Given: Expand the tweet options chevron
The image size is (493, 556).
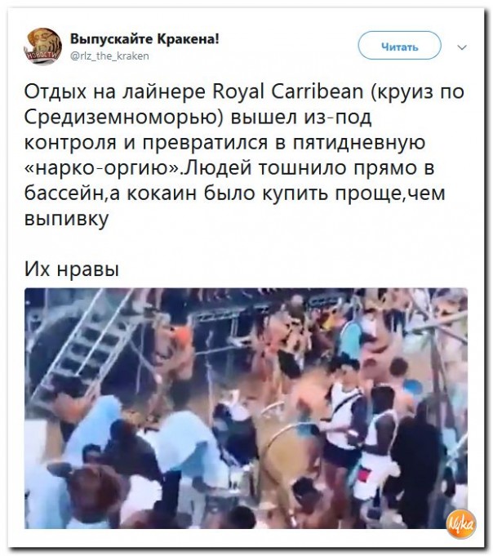Looking at the screenshot, I should pyautogui.click(x=462, y=47).
